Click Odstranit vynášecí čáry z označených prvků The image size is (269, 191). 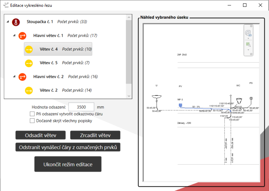(x=68, y=147)
